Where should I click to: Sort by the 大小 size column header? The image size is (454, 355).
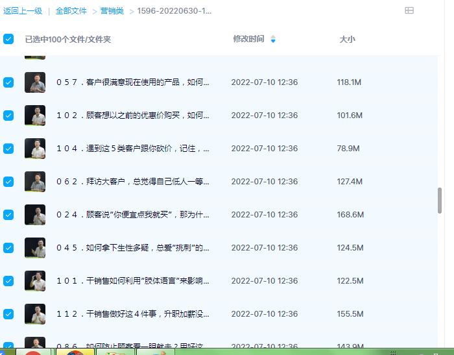tap(347, 39)
